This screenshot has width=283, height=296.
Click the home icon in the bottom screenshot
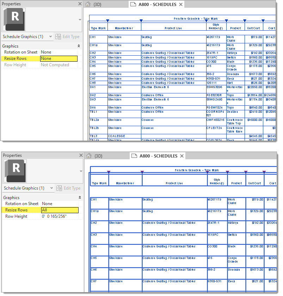pos(89,156)
